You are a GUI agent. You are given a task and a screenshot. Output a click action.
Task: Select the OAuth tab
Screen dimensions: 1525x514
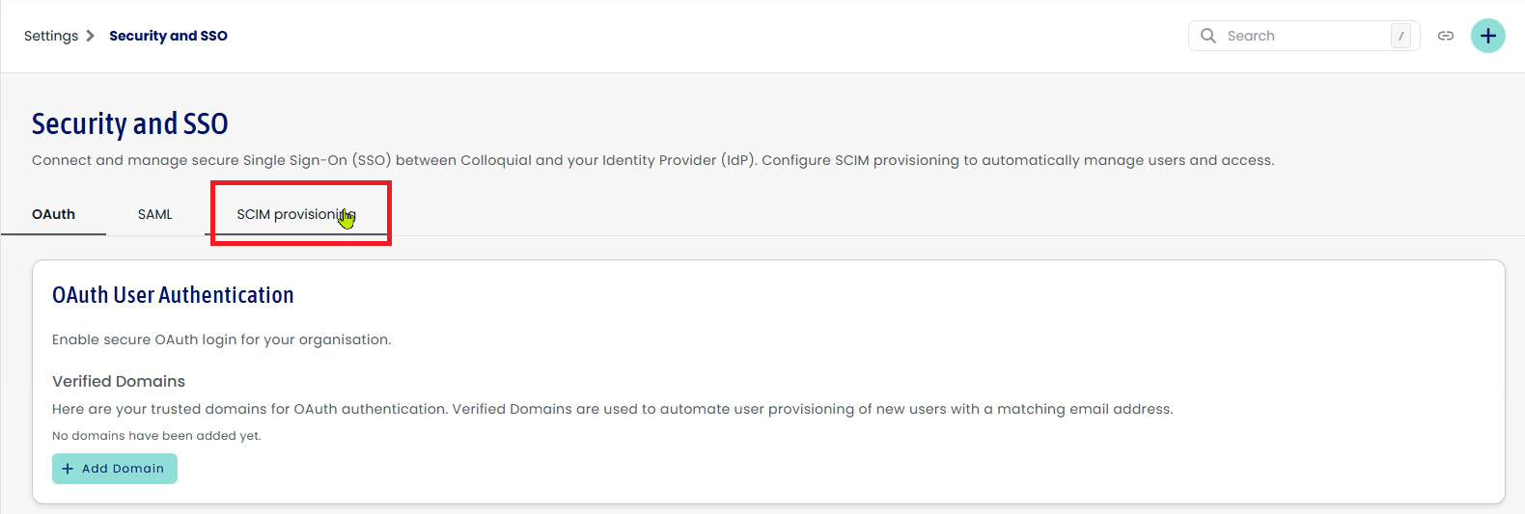coord(53,214)
